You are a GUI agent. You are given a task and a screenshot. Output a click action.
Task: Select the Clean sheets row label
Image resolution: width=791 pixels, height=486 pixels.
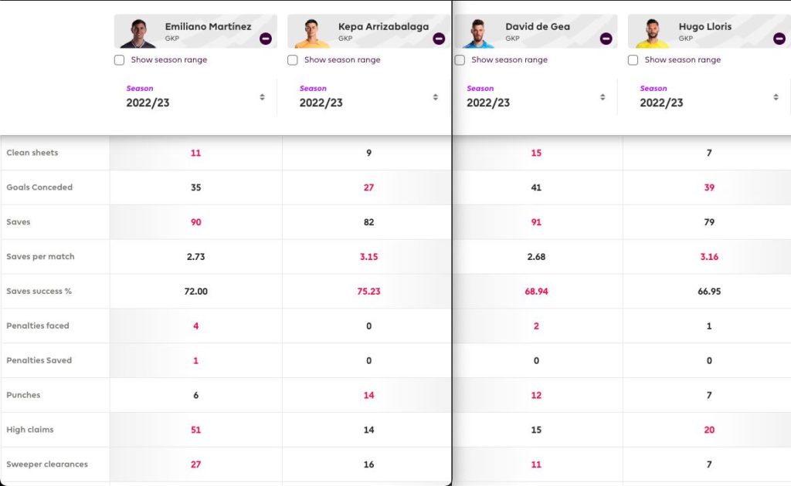(32, 153)
